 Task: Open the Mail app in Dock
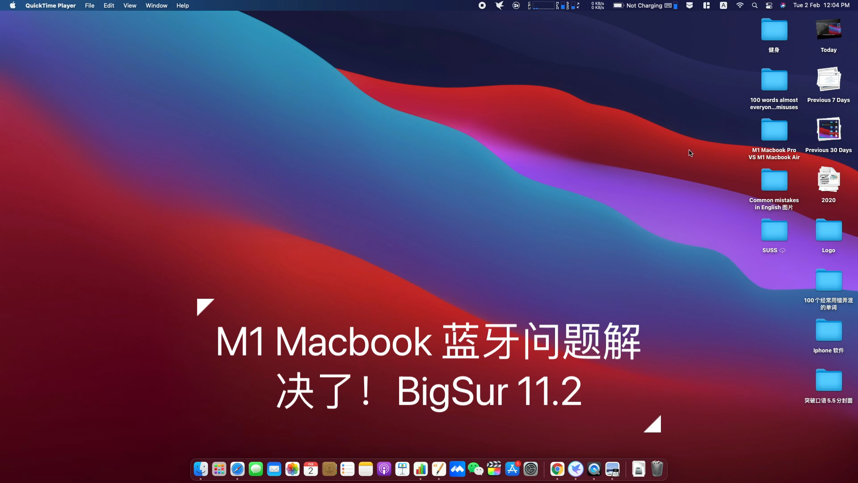[274, 469]
